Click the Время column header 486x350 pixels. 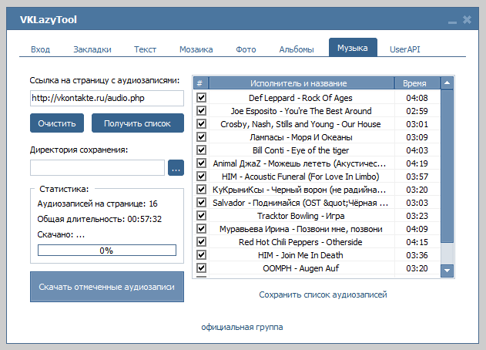click(x=417, y=82)
